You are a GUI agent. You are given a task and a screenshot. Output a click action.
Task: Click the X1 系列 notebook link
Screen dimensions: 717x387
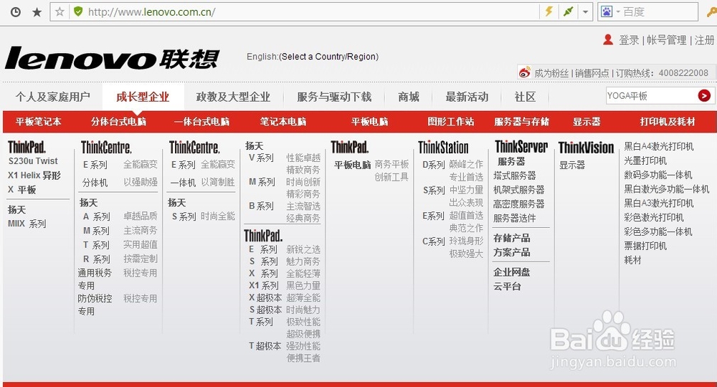click(x=264, y=285)
